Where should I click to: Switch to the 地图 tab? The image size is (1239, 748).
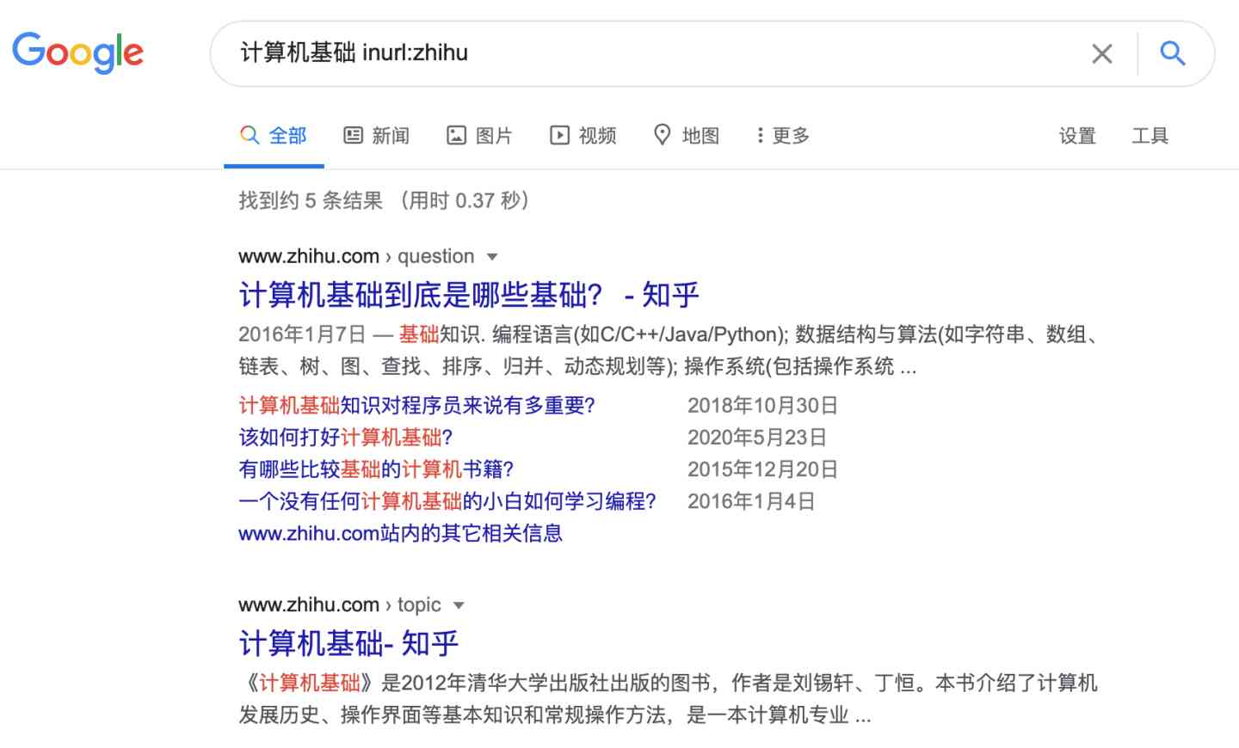point(687,136)
